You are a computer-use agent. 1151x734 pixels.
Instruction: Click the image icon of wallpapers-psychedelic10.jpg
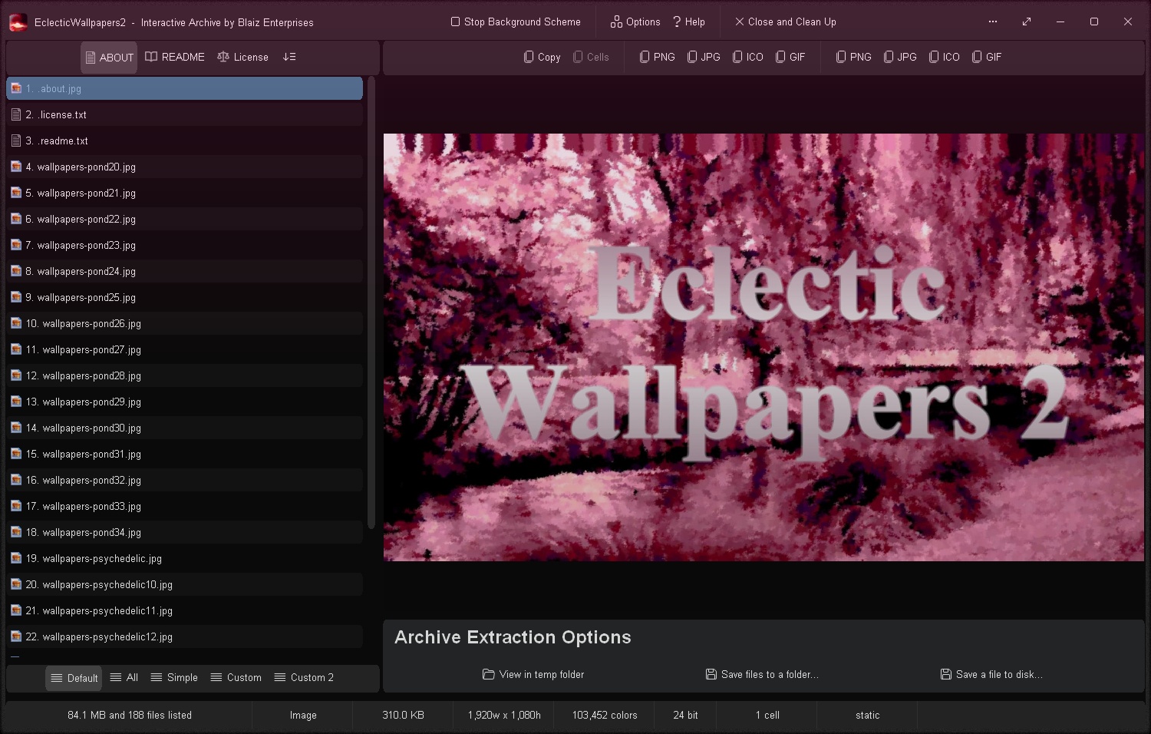click(16, 584)
